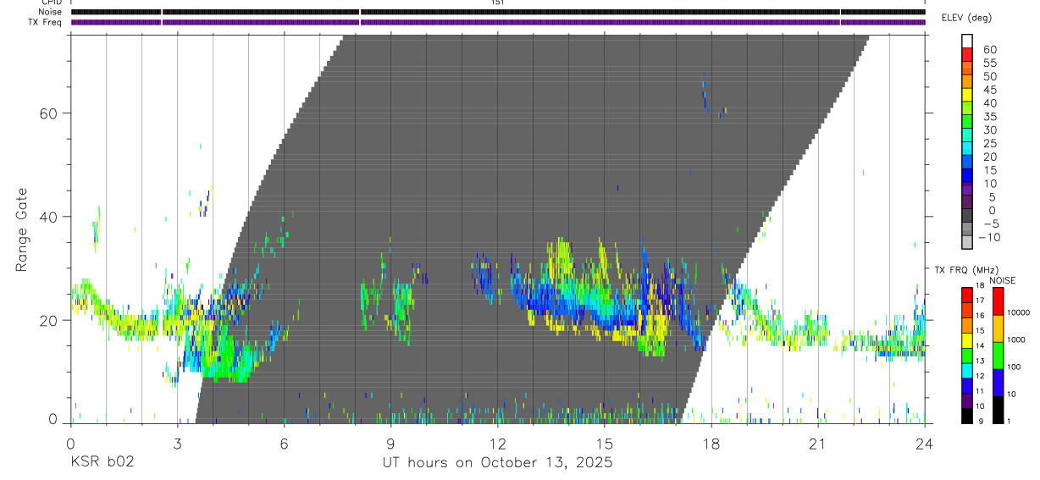Click the '1000' noise legend label

tap(1016, 339)
